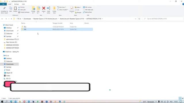The width and height of the screenshot is (184, 103).
Task: Click the address bar Refresh button
Action: (139, 19)
